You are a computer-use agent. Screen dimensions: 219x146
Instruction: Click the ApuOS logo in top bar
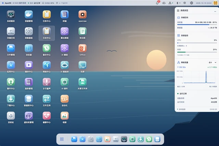coord(7,3)
